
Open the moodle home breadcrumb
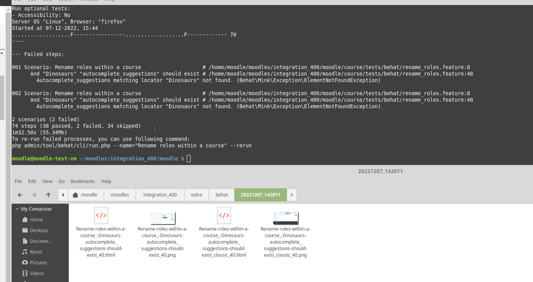(86, 195)
